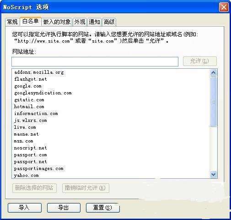Switch to the 外观 tab
Viewport: 231px width, 220px height.
tap(80, 22)
